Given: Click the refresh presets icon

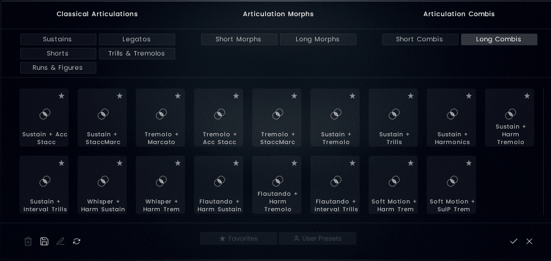Looking at the screenshot, I should coord(76,241).
